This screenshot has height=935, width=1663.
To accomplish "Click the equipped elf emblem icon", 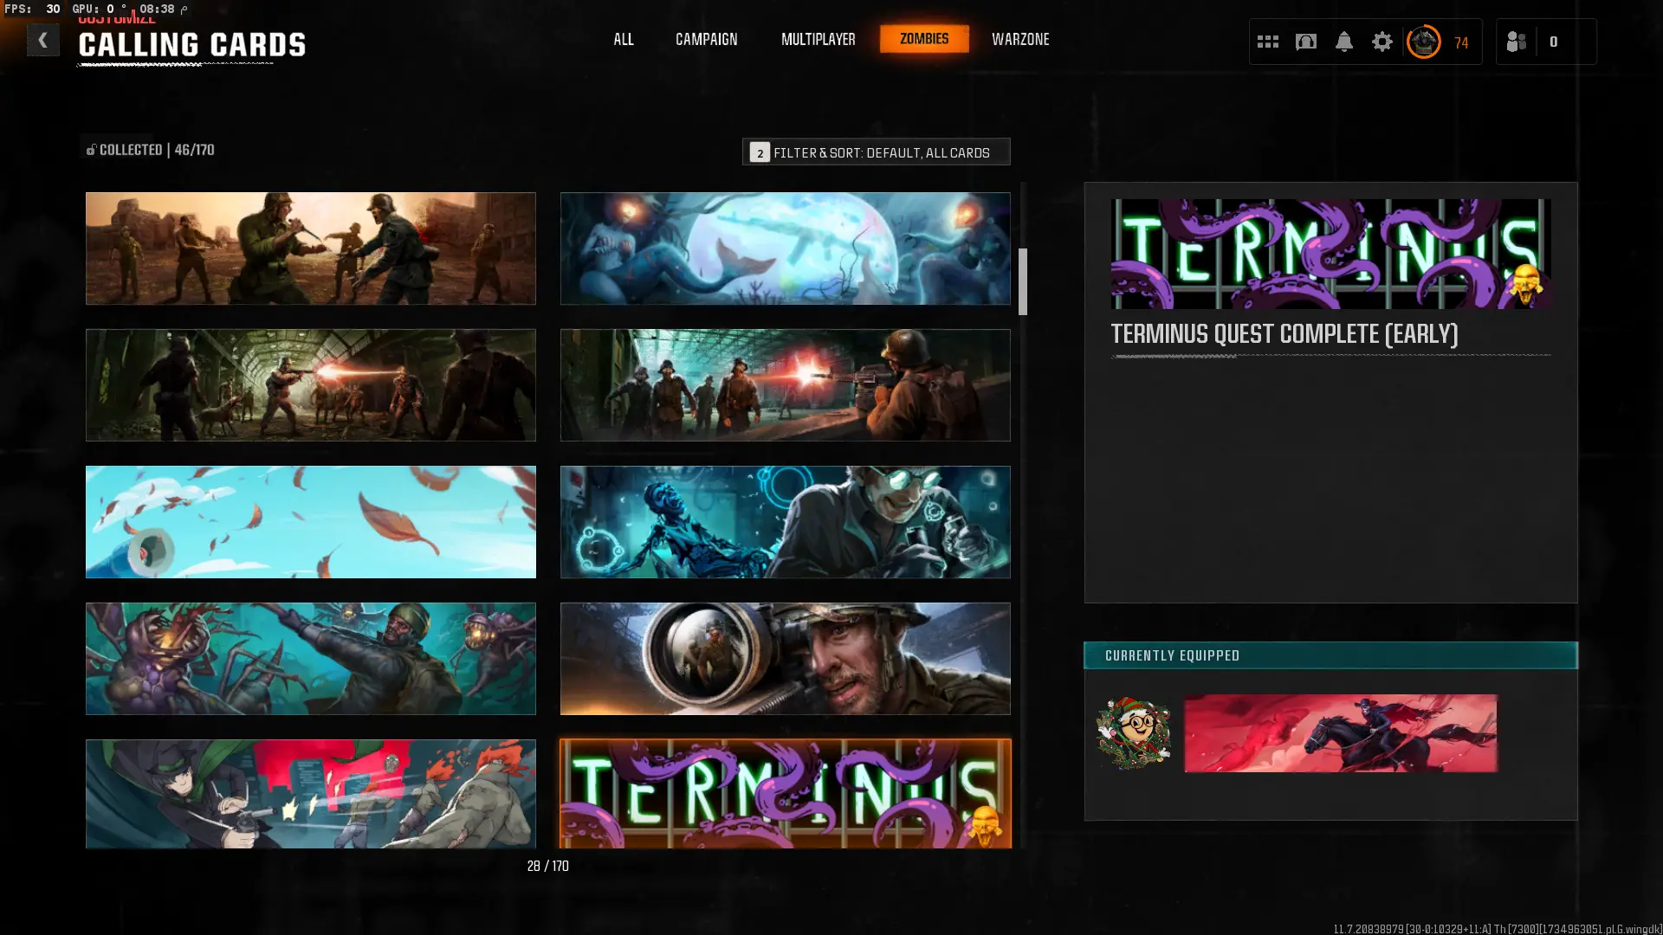I will click(1133, 733).
